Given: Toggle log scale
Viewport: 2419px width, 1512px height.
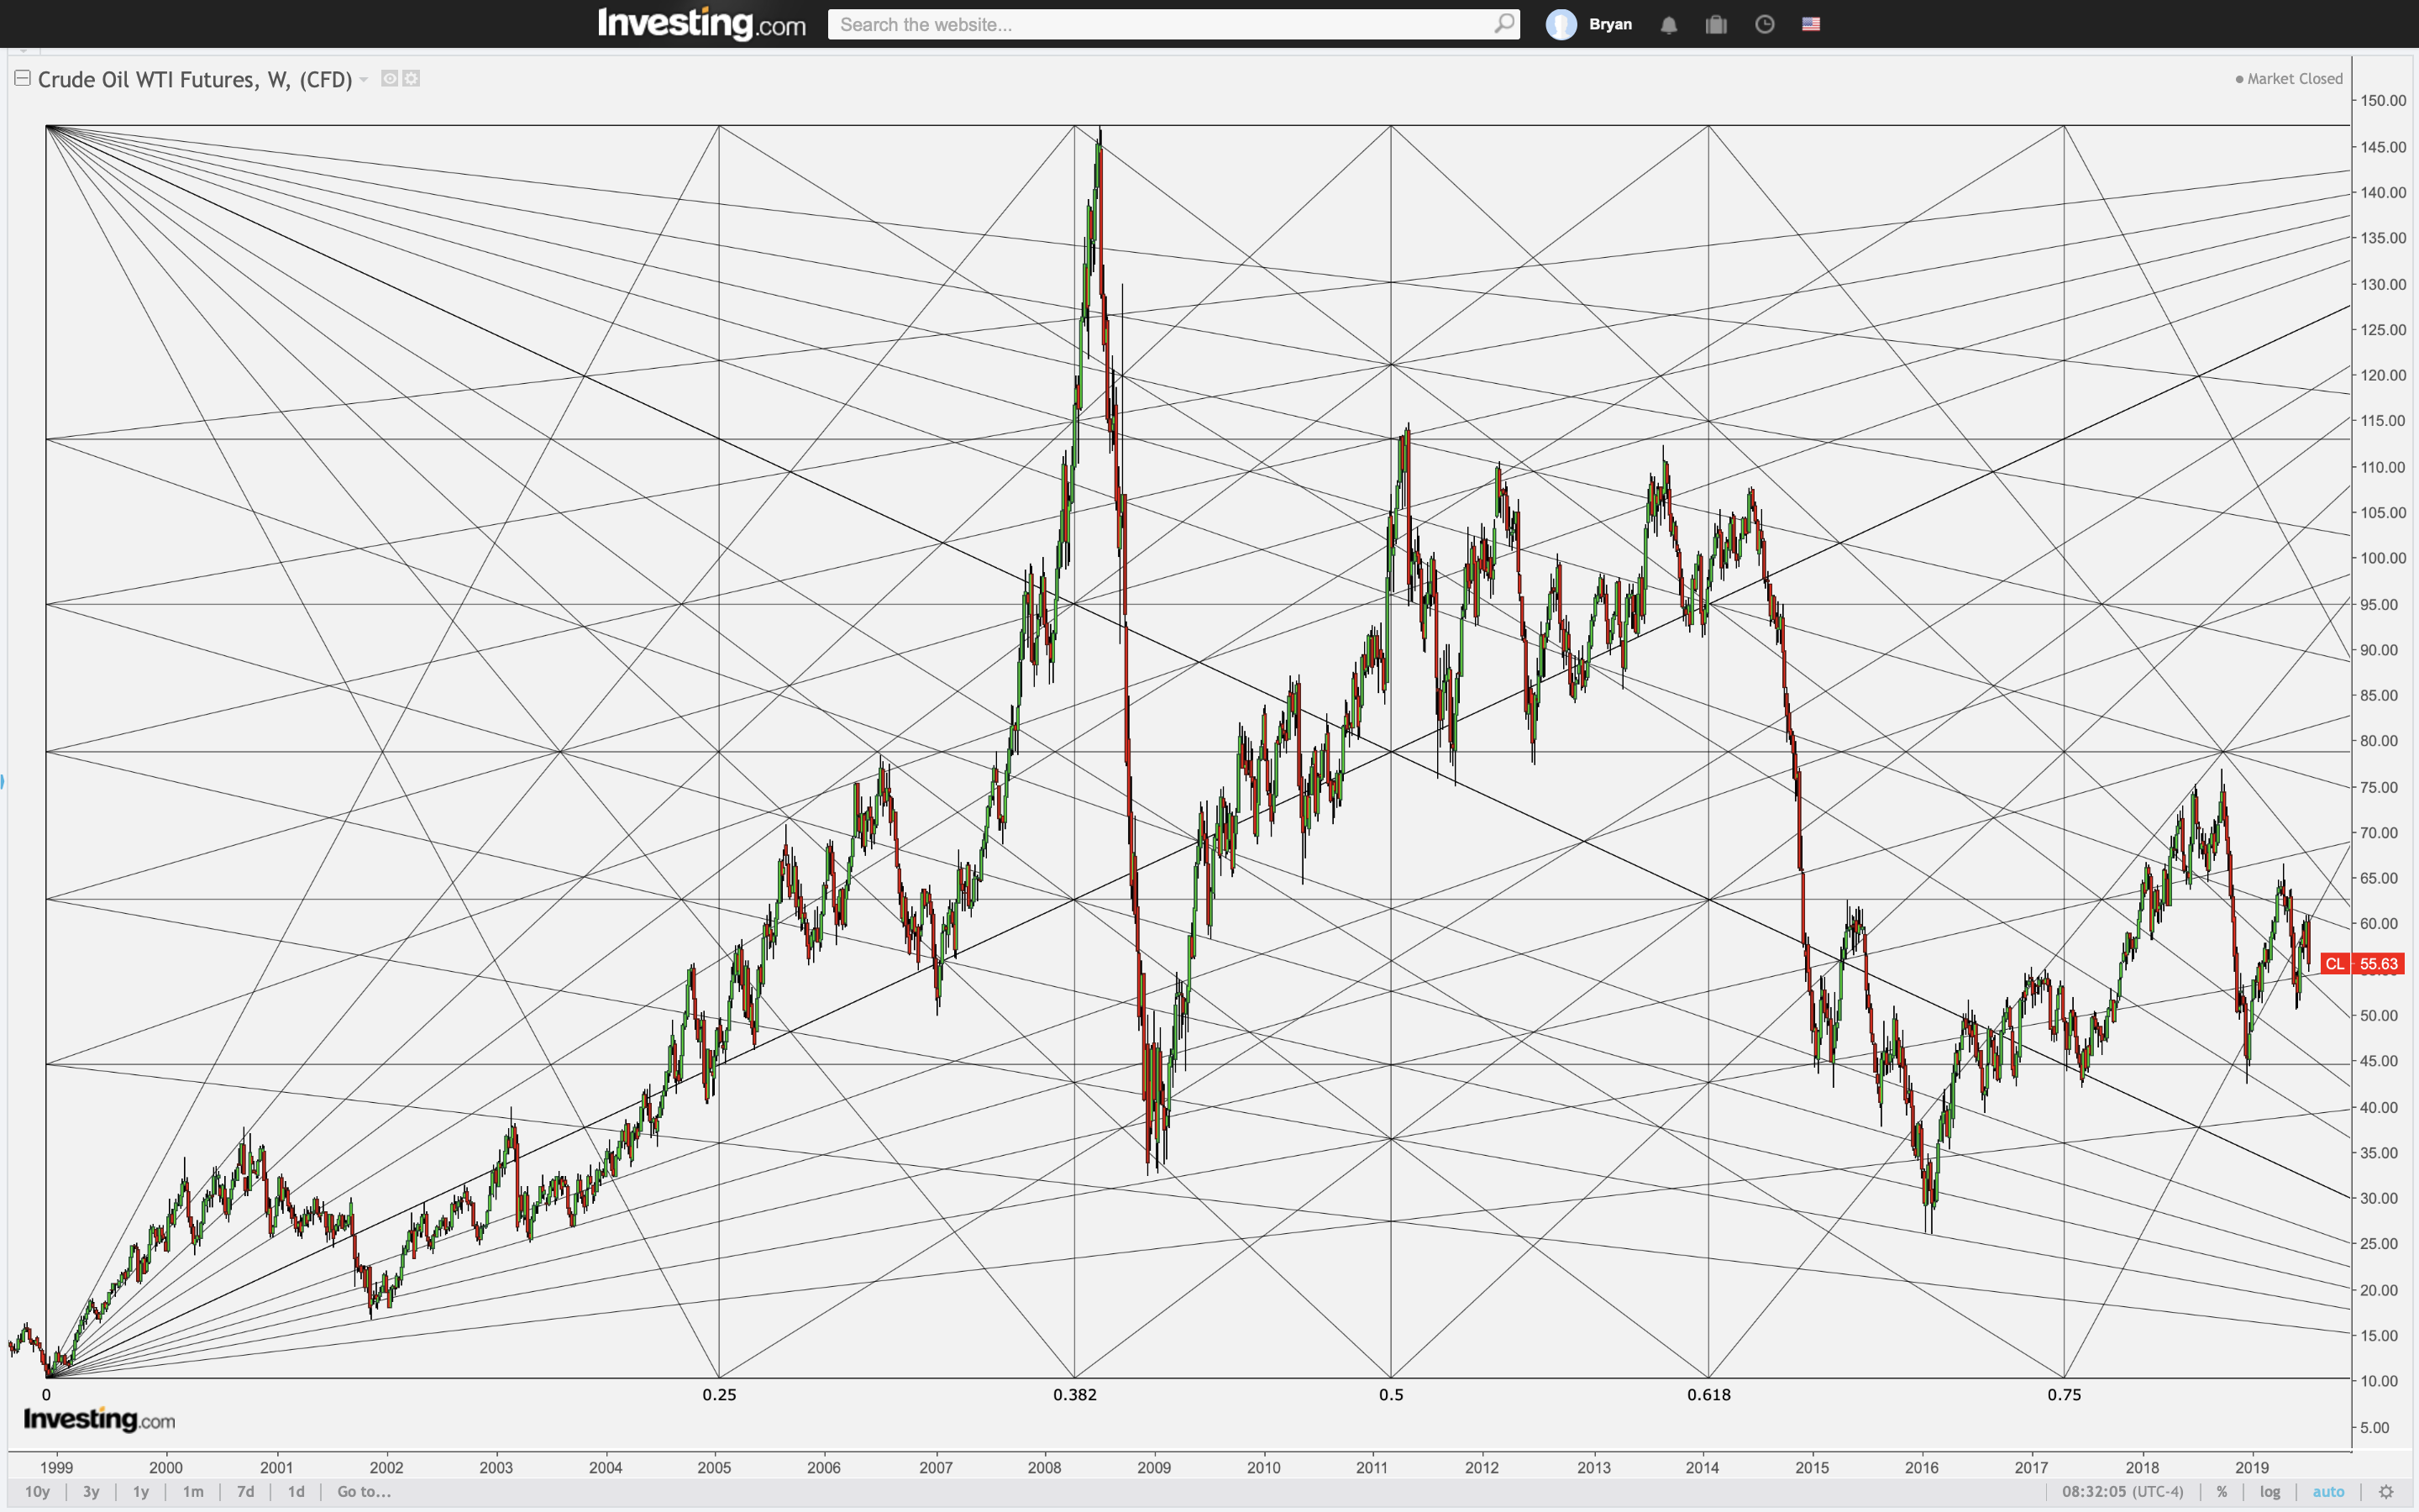Looking at the screenshot, I should 2270,1491.
